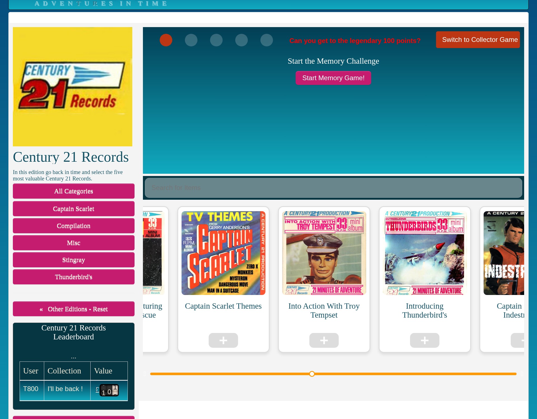
Task: Select the All Categories filter
Action: [x=74, y=191]
